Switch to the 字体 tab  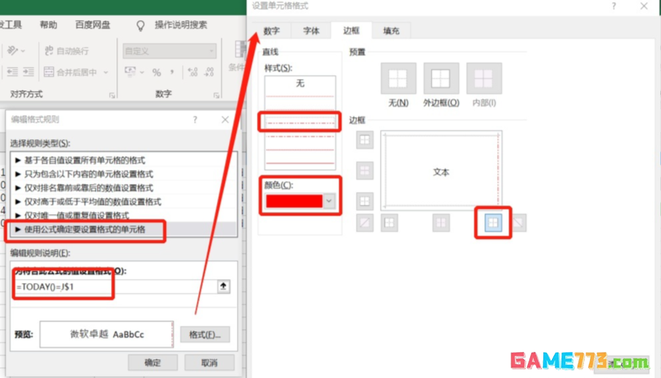click(311, 31)
